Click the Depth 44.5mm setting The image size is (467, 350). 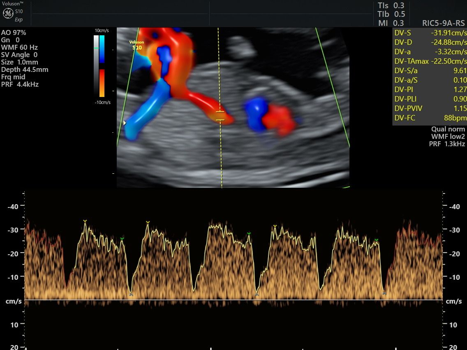tap(25, 69)
